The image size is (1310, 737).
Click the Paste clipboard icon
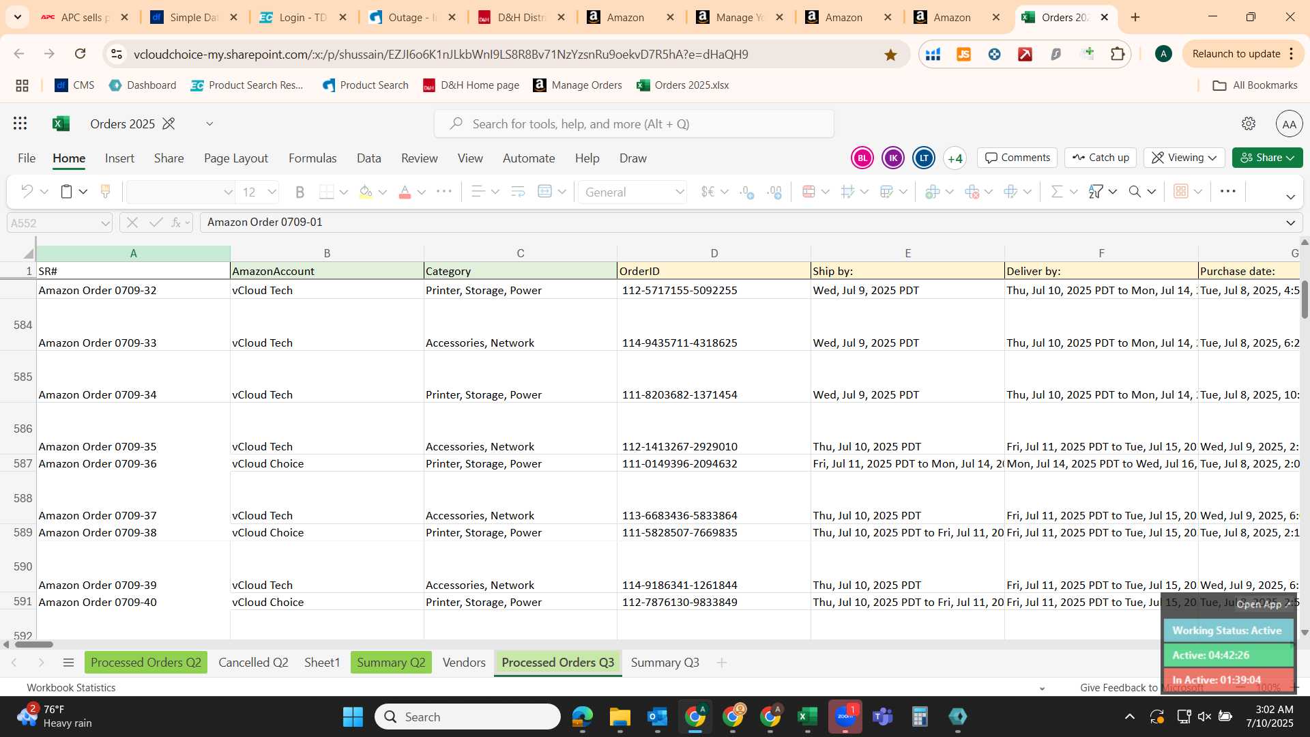click(x=66, y=192)
